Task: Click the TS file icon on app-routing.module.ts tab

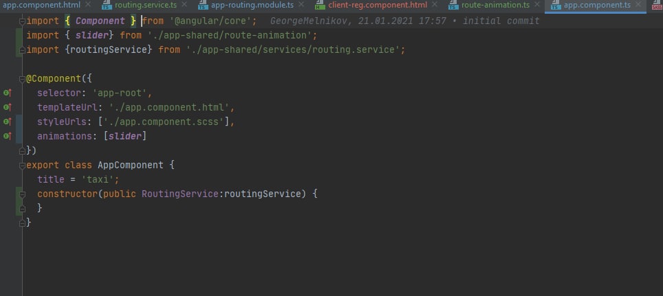Action: pyautogui.click(x=204, y=5)
